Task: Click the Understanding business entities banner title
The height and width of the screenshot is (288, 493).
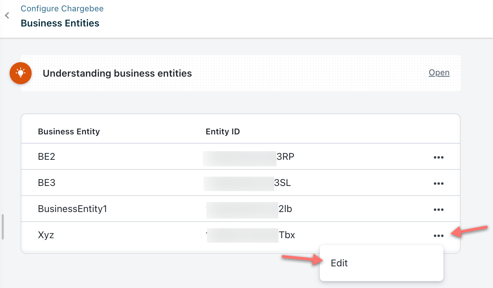Action: point(117,73)
